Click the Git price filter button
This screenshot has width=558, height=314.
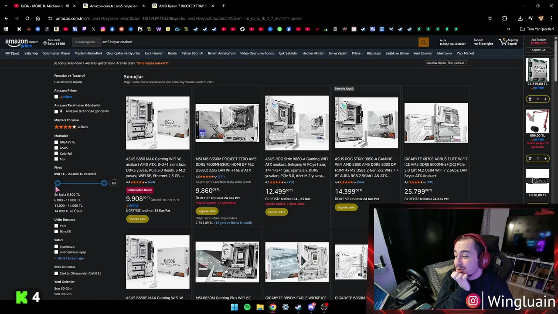pyautogui.click(x=114, y=183)
